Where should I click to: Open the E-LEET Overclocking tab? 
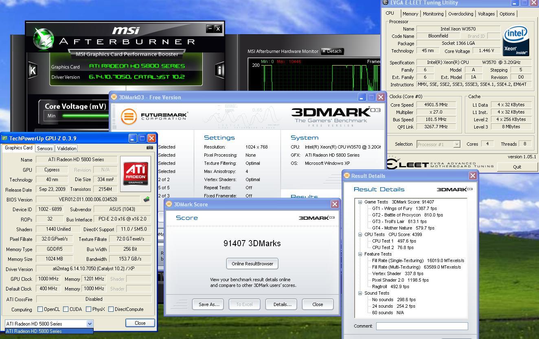pyautogui.click(x=460, y=14)
